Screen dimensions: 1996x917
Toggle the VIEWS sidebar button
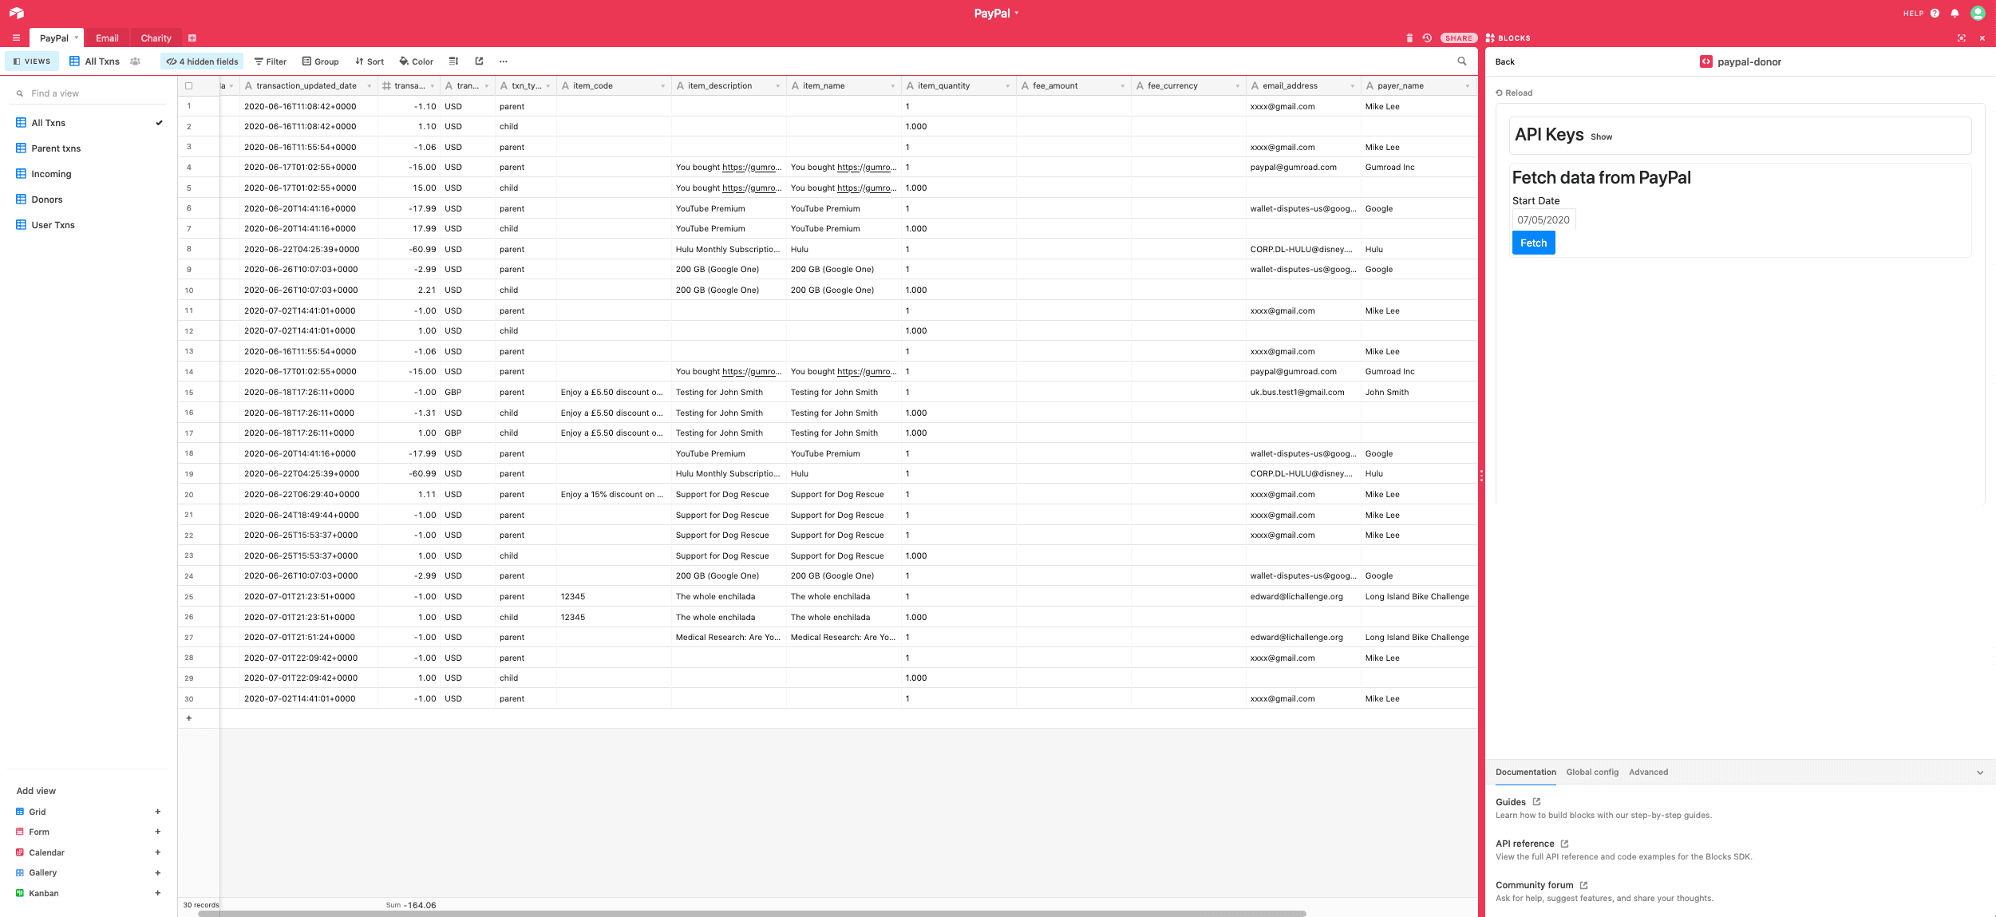tap(32, 61)
